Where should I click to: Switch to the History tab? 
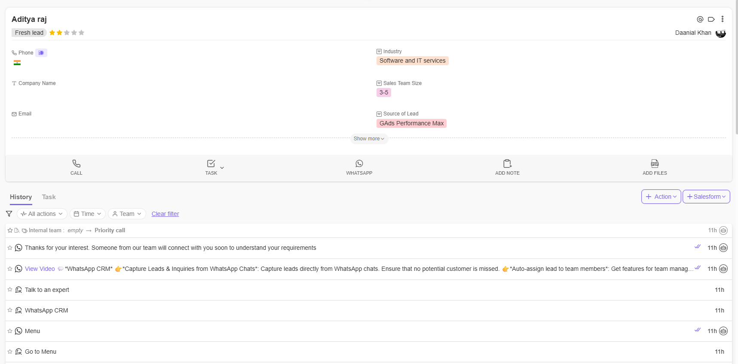[21, 197]
